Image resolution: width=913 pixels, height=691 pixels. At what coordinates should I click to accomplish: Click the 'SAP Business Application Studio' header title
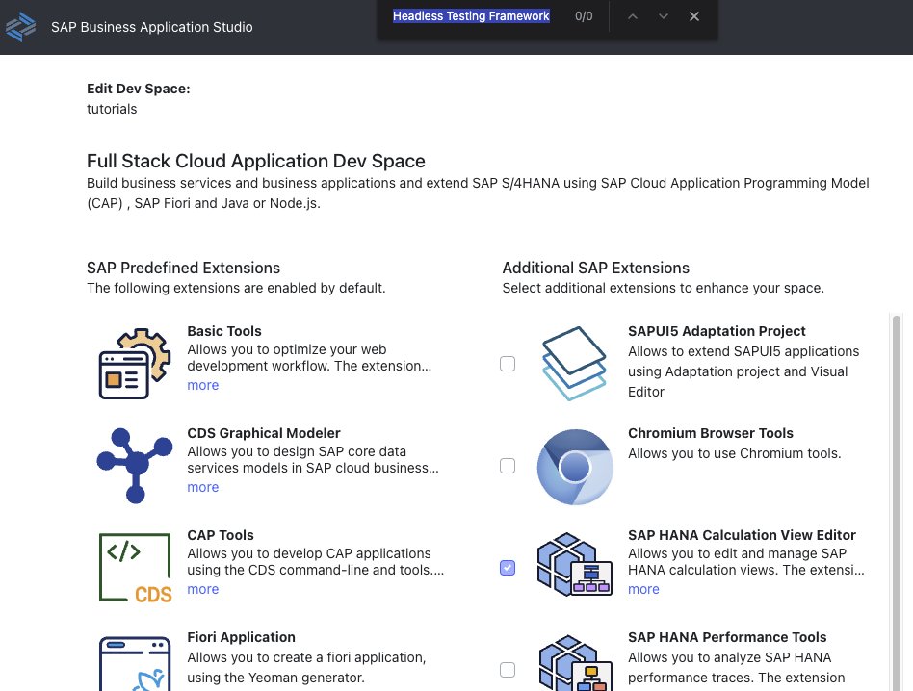(x=152, y=27)
